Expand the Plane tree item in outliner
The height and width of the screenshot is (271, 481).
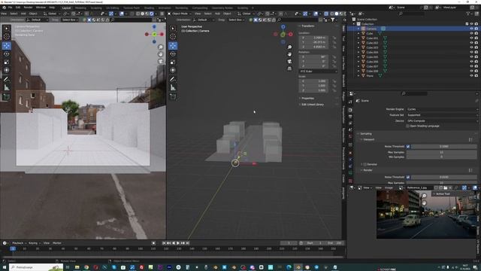358,75
